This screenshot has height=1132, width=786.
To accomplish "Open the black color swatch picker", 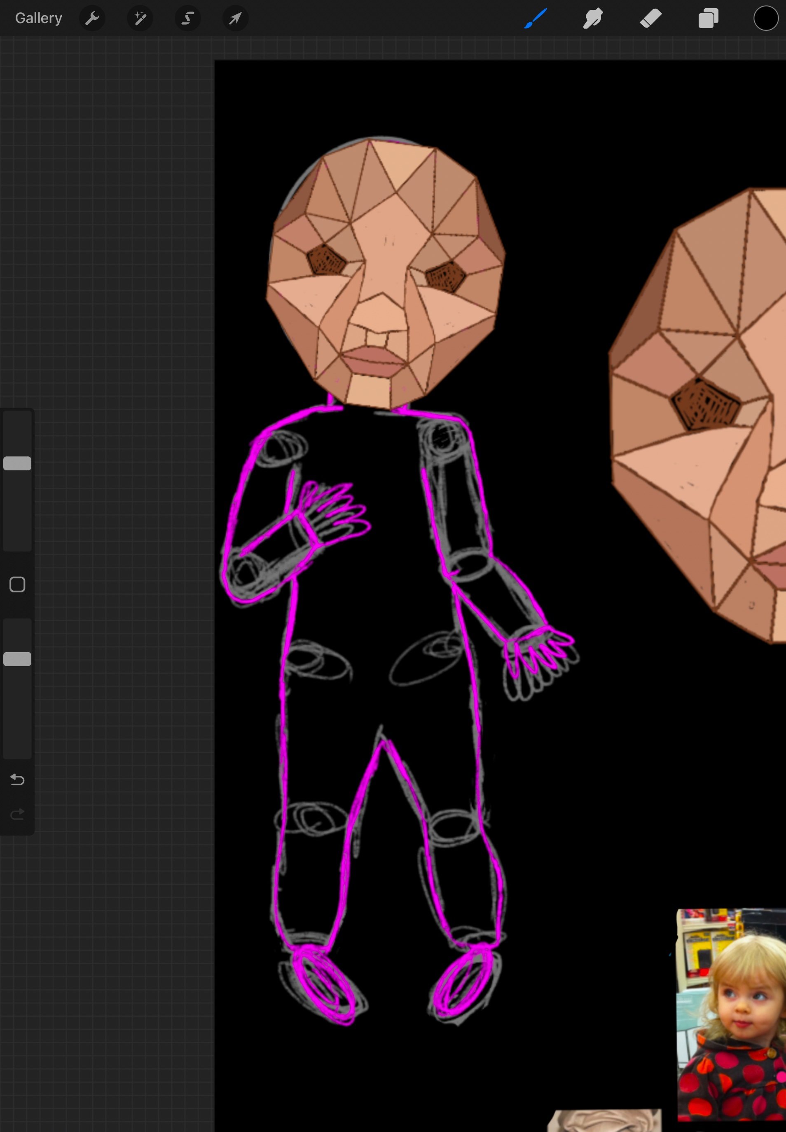I will 765,19.
